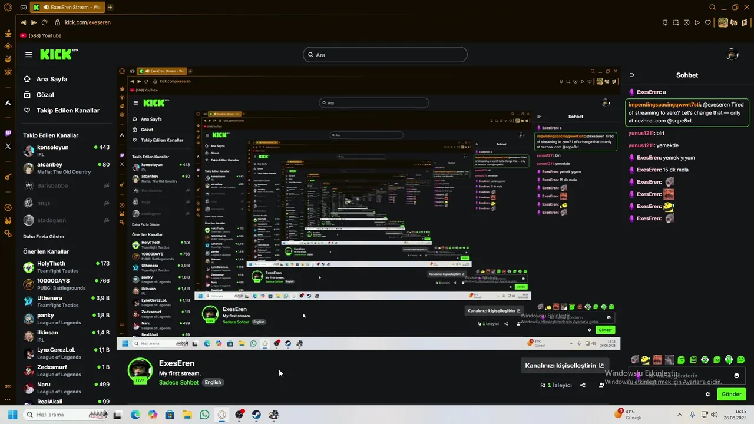Screen dimensions: 754x424
Task: Click the padlock site info icon
Action: coord(58,22)
